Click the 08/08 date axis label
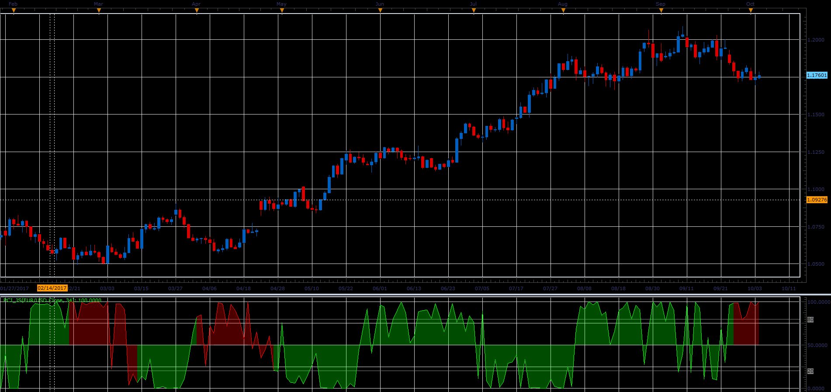Image resolution: width=831 pixels, height=392 pixels. click(x=585, y=288)
